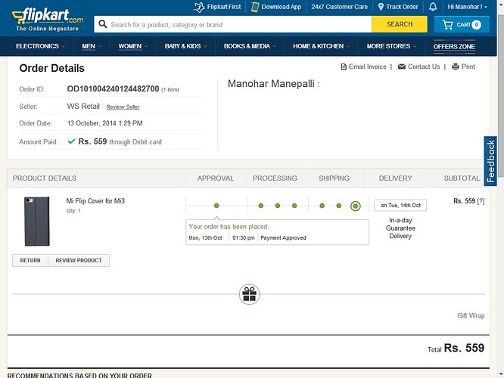Click the green amount paid checkmark
The image size is (504, 378).
pyautogui.click(x=71, y=141)
